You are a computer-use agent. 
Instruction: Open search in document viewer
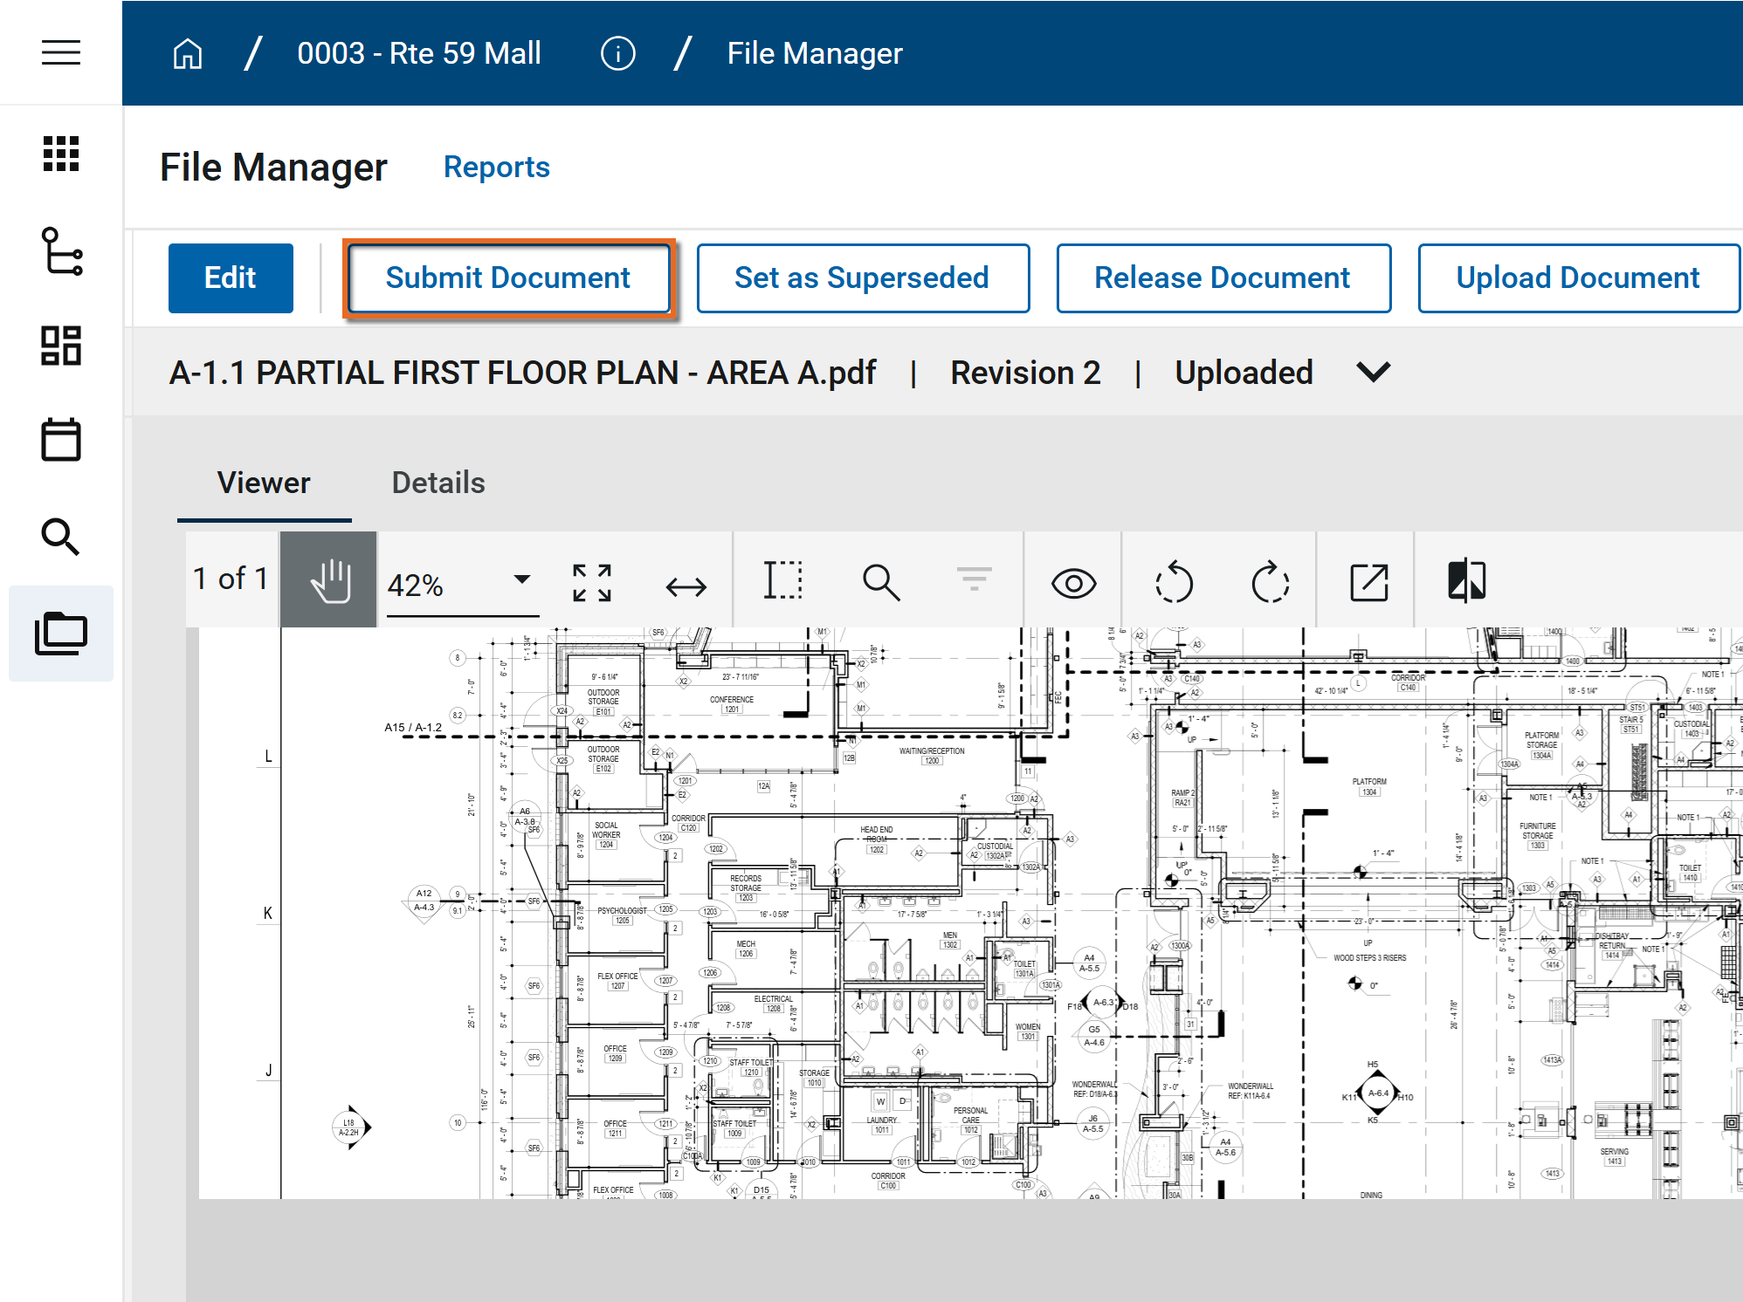(x=880, y=582)
